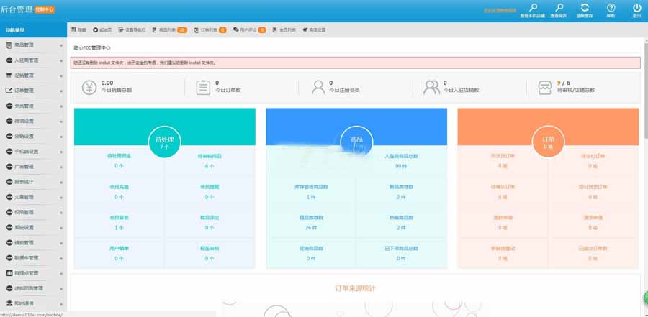This screenshot has height=317, width=648.
Task: Click the 入驻商商品总数 link
Action: tap(401, 156)
